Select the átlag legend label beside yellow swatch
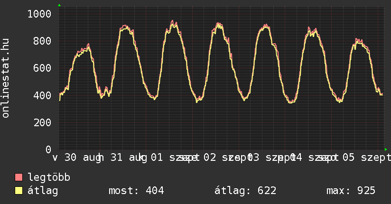 [43, 191]
